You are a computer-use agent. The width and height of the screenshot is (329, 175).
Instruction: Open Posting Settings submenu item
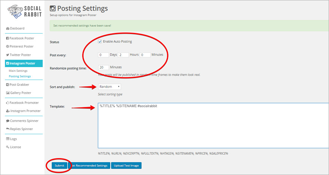click(20, 76)
